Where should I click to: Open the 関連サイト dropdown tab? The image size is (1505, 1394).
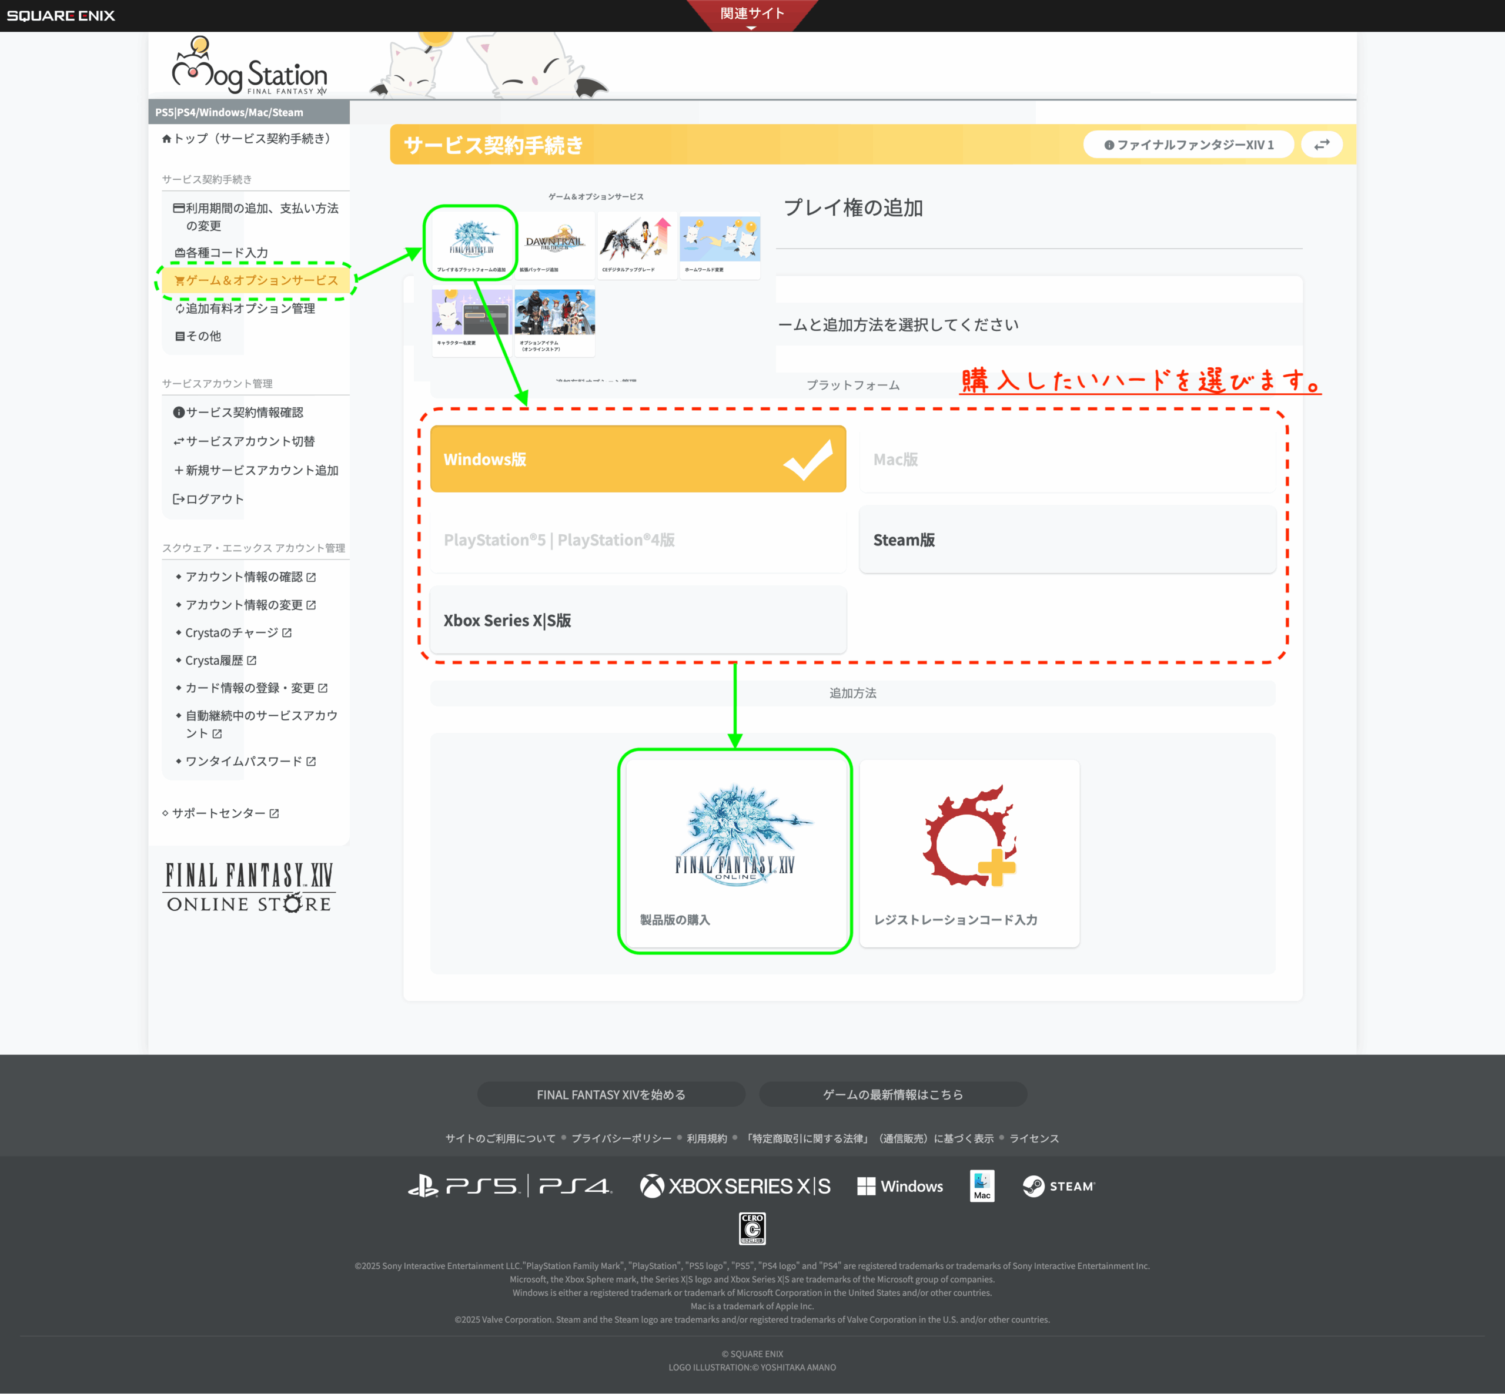[752, 15]
